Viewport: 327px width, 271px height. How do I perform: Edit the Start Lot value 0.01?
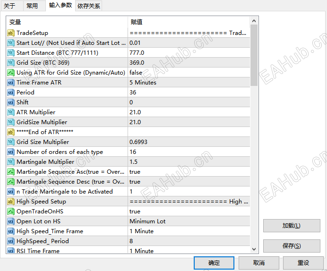189,43
